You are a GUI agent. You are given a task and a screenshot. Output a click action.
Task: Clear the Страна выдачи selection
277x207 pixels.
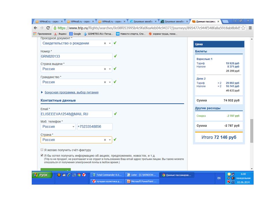(105, 69)
